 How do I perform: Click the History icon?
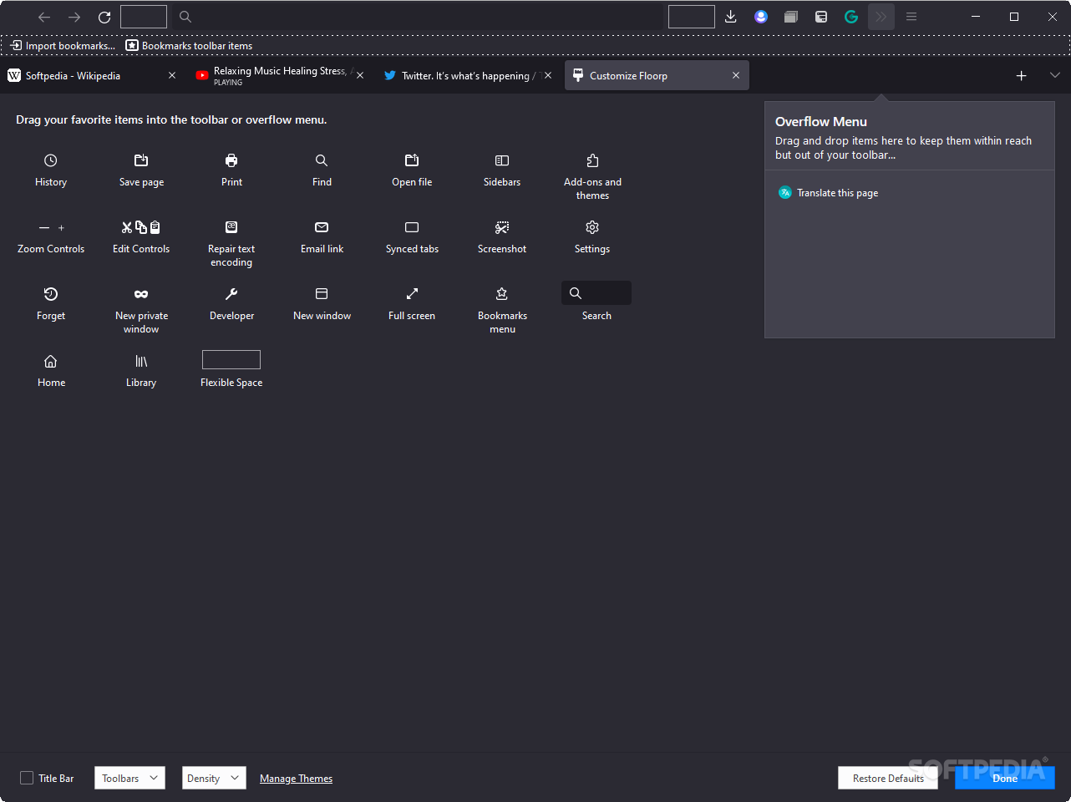point(50,160)
